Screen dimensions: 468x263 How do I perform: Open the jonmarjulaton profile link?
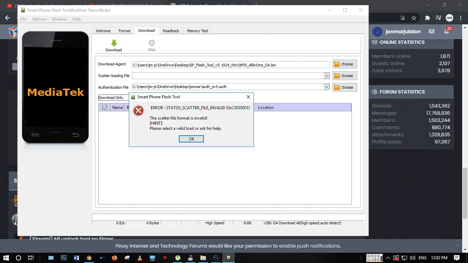tap(403, 32)
